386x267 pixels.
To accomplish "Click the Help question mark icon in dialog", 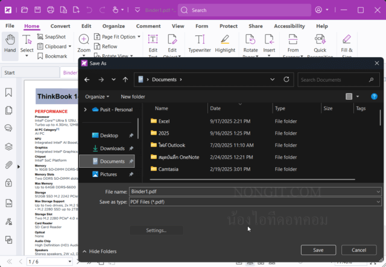I will (x=374, y=96).
